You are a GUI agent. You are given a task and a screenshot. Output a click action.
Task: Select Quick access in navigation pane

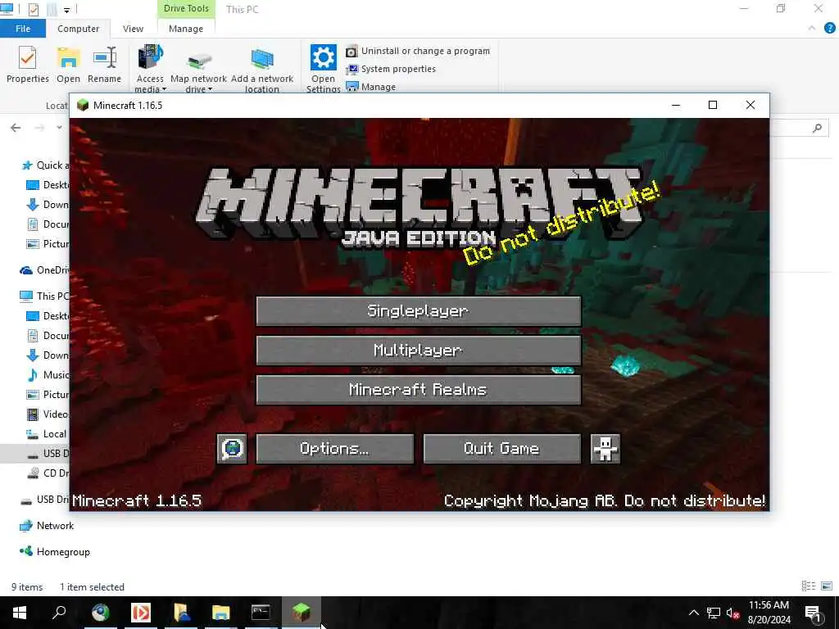tap(44, 165)
